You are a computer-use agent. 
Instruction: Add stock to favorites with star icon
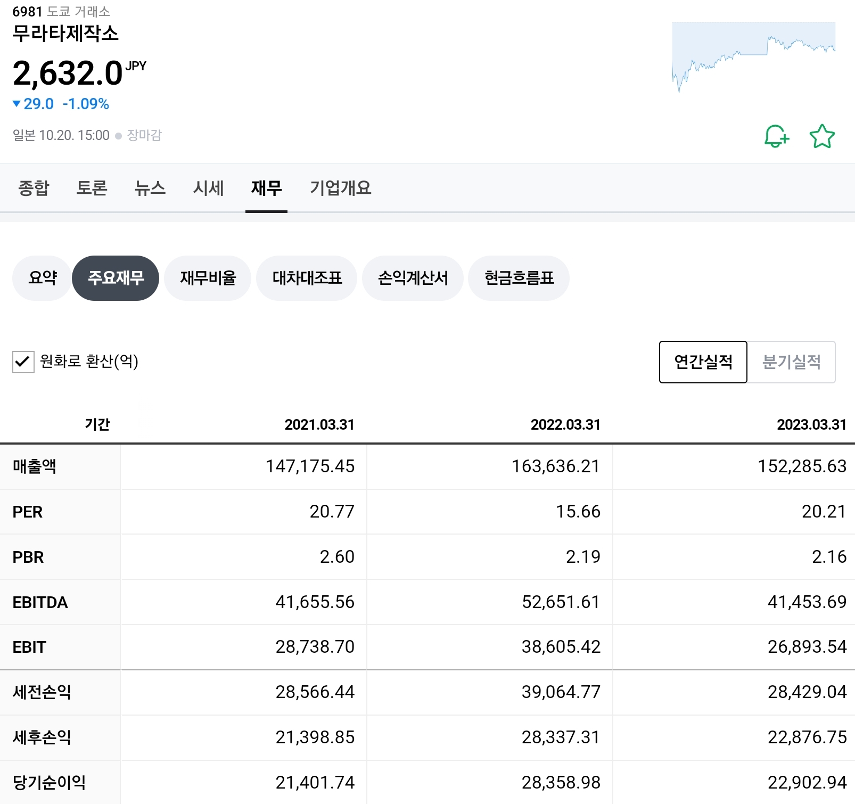tap(822, 136)
